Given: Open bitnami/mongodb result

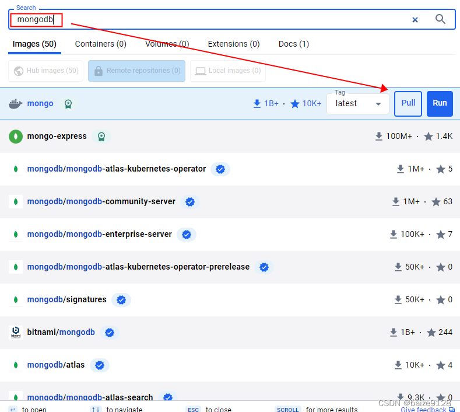Looking at the screenshot, I should point(61,332).
